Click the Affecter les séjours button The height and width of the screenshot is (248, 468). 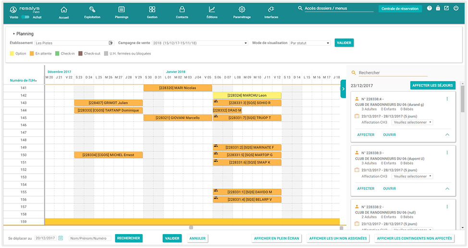(x=432, y=85)
